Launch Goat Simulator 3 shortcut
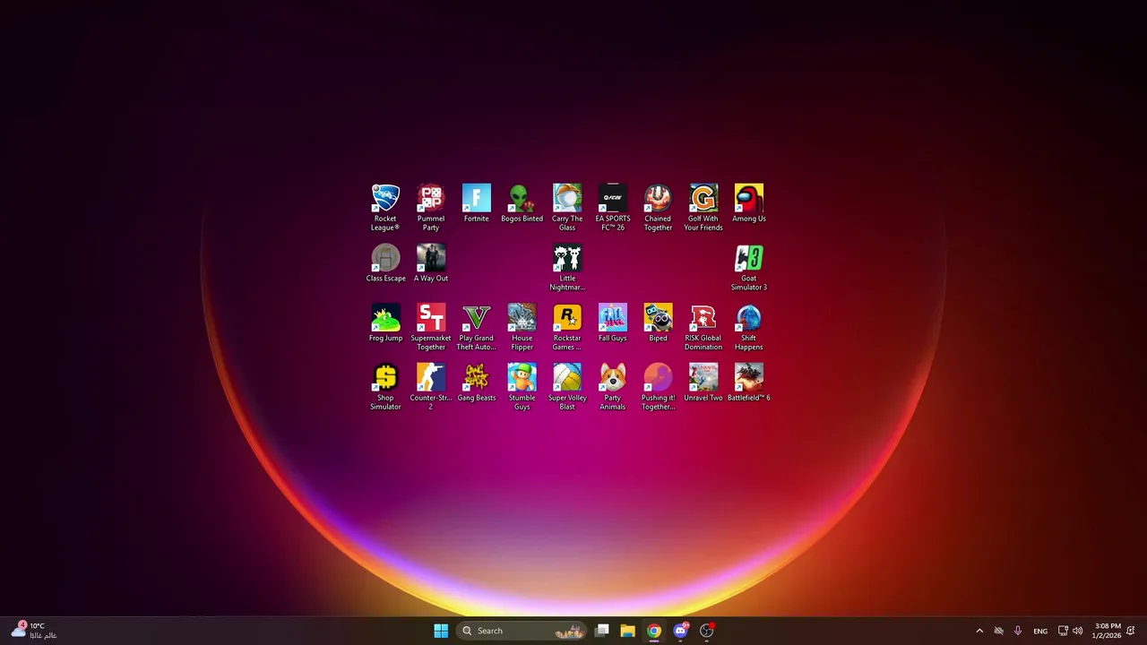This screenshot has width=1147, height=645. coord(749,267)
